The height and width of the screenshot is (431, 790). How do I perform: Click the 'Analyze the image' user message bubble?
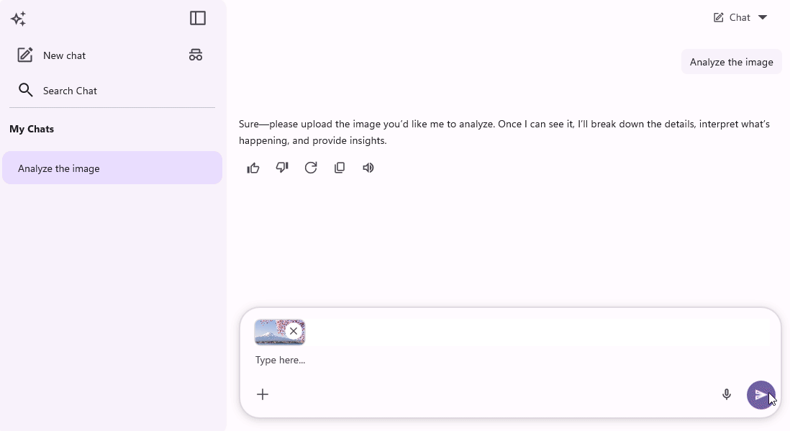pyautogui.click(x=732, y=61)
